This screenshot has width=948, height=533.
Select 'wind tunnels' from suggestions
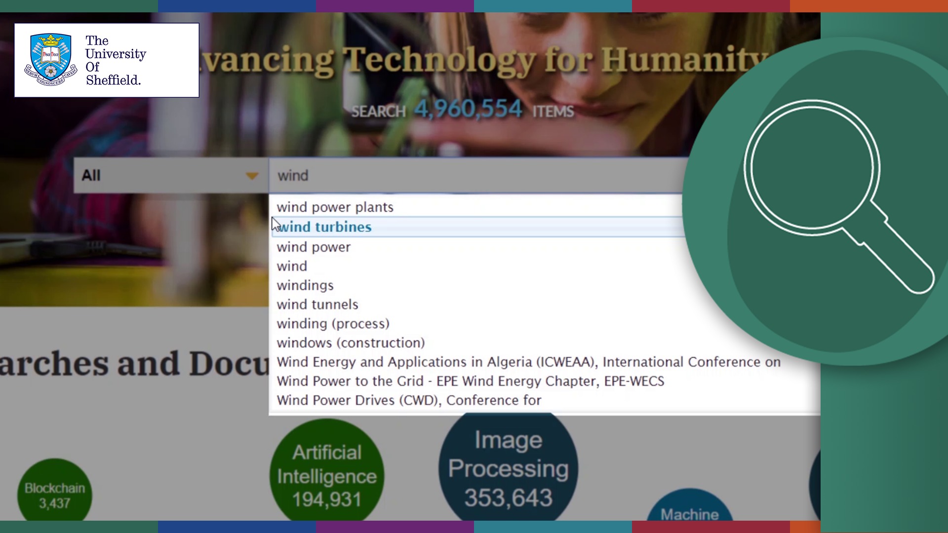point(317,305)
